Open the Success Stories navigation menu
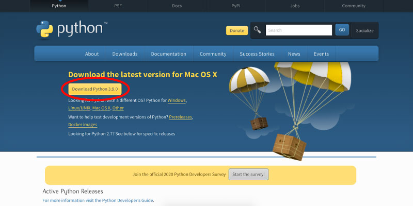This screenshot has height=206, width=413. [x=257, y=54]
